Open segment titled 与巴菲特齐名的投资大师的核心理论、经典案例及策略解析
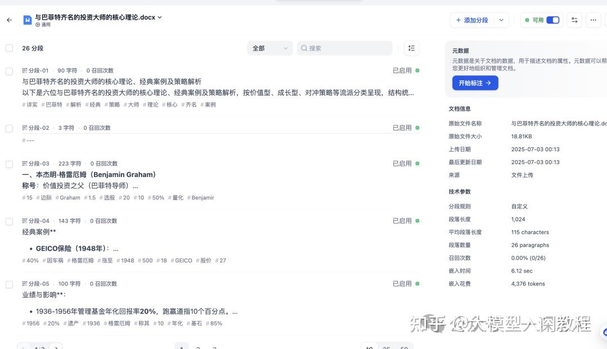Screen dimensions: 607x349 click(x=111, y=81)
